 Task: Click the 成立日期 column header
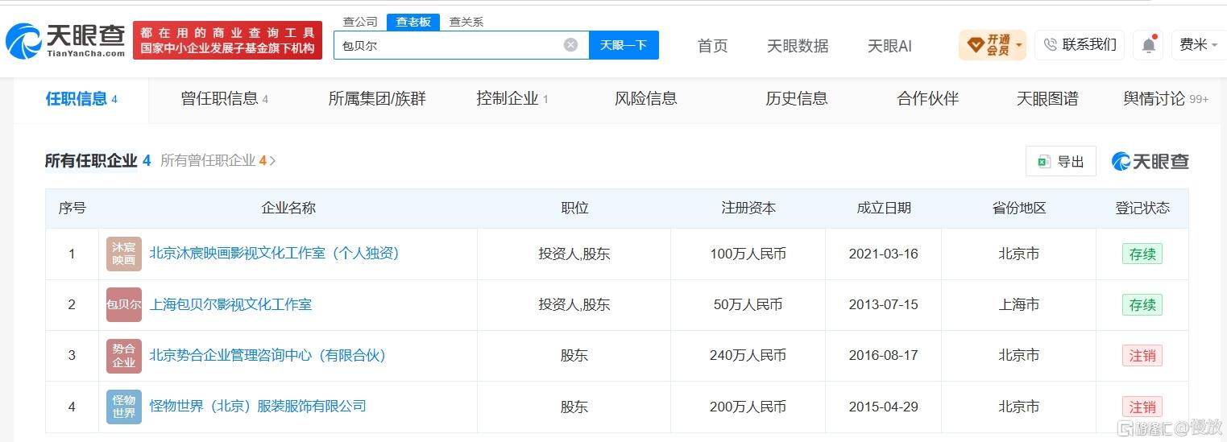coord(883,208)
